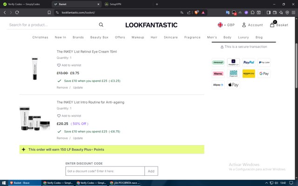Viewport: 298px width, 186px height.
Task: Click the bookmark icon in the toolbar
Action: click(x=49, y=13)
